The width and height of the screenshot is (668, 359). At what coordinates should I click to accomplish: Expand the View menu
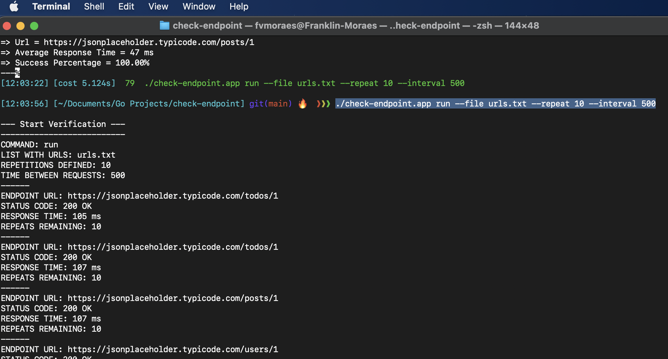click(158, 6)
